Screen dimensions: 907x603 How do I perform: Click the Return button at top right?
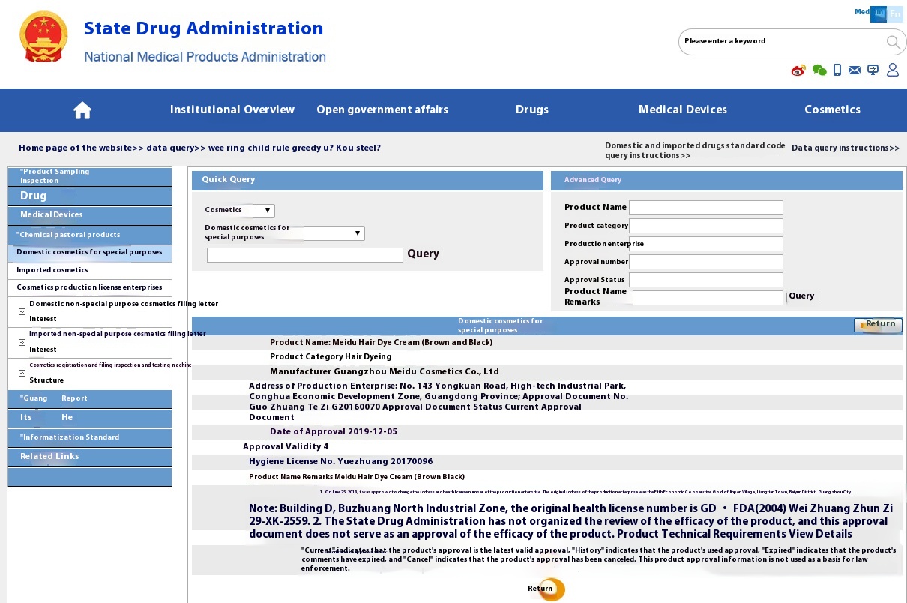click(878, 325)
